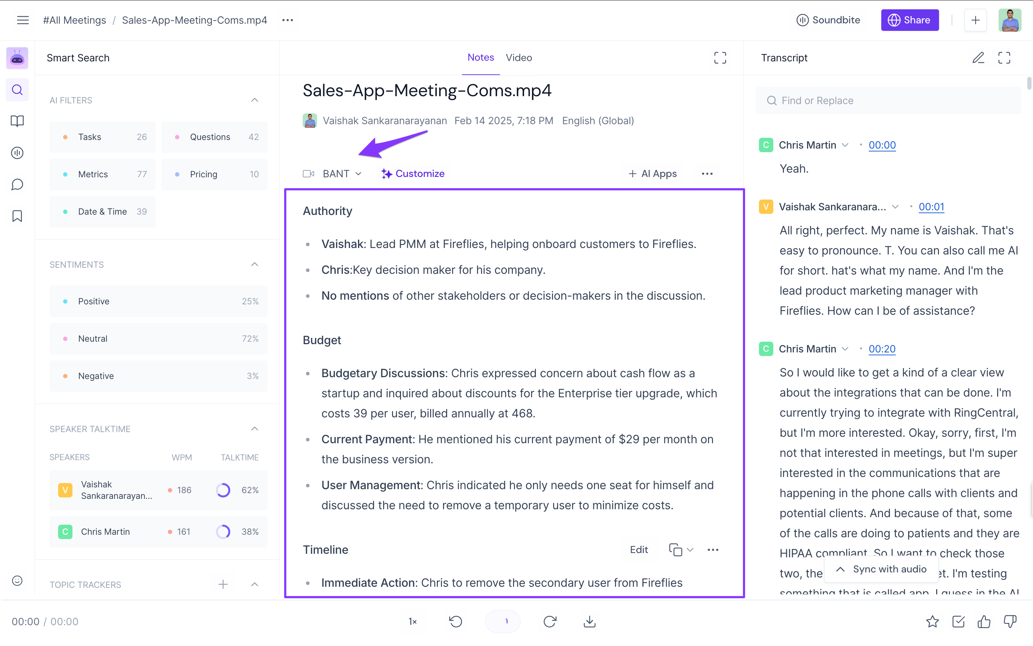Viewport: 1033px width, 646px height.
Task: Open Vaishak speaker dropdown in transcript
Action: (x=895, y=207)
